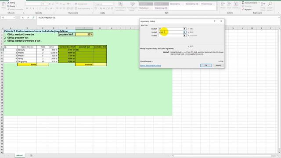Image resolution: width=281 pixels, height=158 pixels.
Task: Open the Pomoc dotycząca tej funkcji link
Action: click(151, 66)
